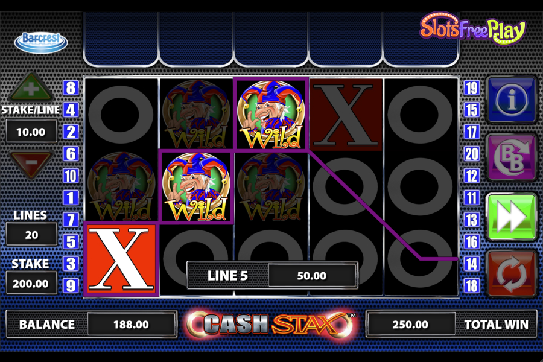Increase stake with the green plus triangle
Screen dimensions: 543x362
31,88
